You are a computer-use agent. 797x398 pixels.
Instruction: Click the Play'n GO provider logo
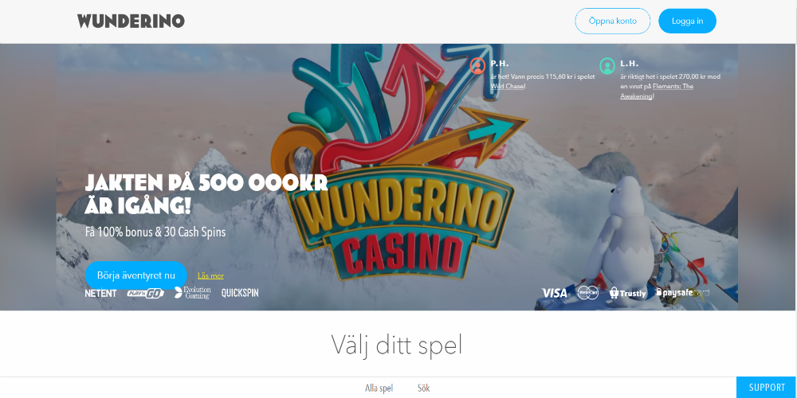click(145, 293)
